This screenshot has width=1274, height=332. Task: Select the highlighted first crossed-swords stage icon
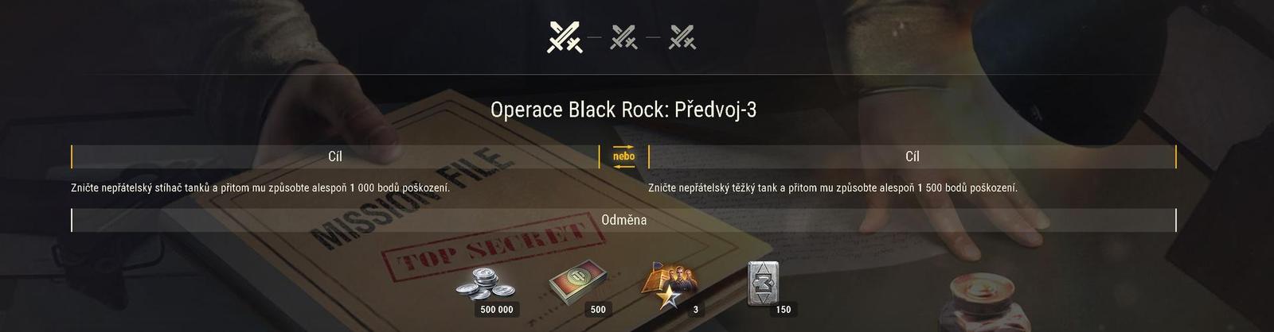point(566,37)
